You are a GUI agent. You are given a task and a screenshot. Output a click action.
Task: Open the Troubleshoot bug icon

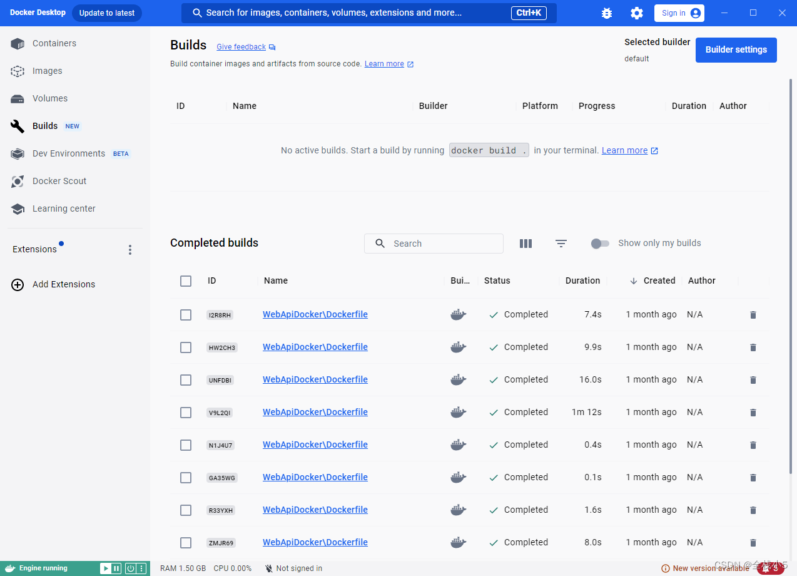pyautogui.click(x=606, y=13)
